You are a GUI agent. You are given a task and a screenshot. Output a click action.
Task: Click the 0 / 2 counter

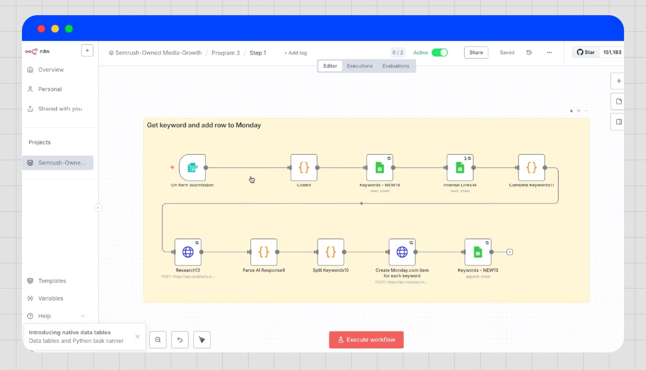(x=398, y=53)
